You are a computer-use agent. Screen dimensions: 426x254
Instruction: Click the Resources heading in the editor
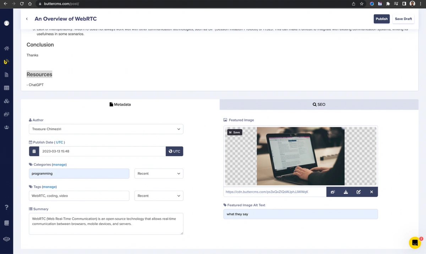(39, 74)
